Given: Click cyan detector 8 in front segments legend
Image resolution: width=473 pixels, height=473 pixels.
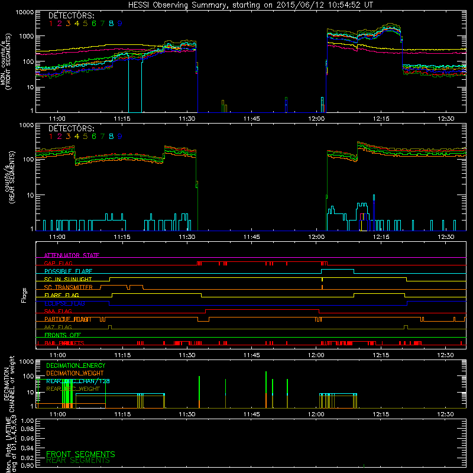Looking at the screenshot, I should 111,24.
